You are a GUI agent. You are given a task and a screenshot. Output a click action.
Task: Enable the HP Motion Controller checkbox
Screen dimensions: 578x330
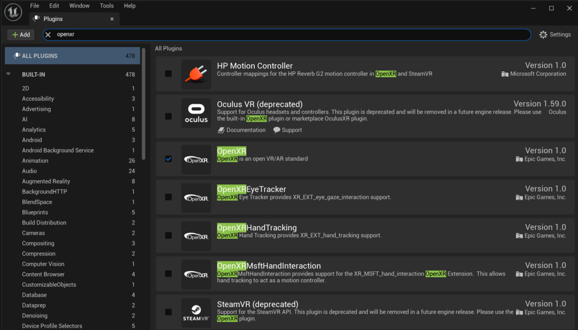point(168,74)
